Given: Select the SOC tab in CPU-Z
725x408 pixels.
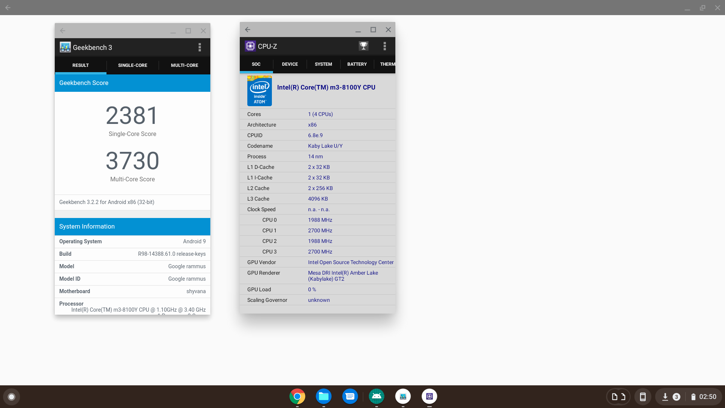Looking at the screenshot, I should point(256,64).
